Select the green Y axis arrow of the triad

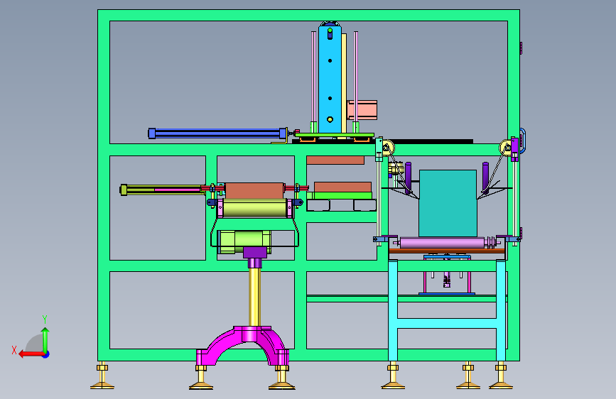pos(45,340)
